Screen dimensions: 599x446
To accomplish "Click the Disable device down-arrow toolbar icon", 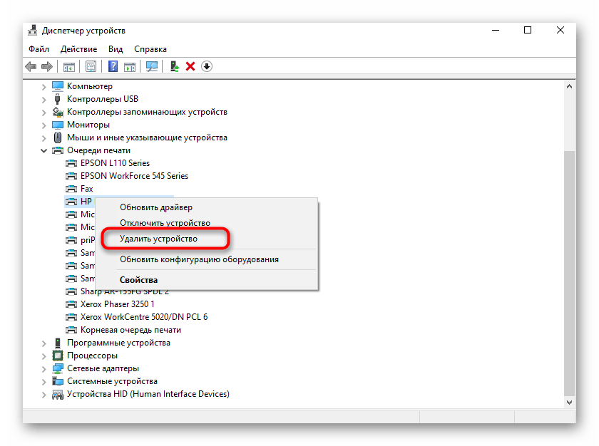I will click(x=207, y=66).
